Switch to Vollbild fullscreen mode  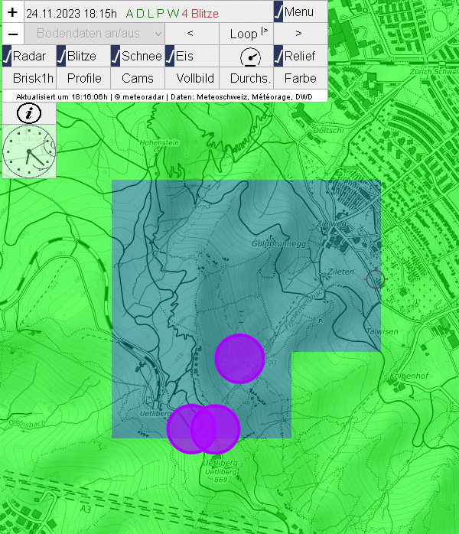point(192,78)
